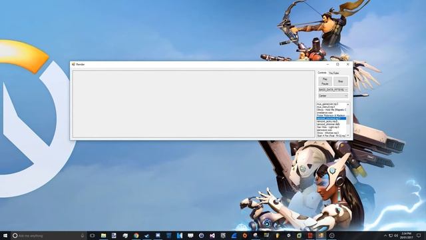This screenshot has height=240, width=426.
Task: Click the green square taskbar icon
Action: pos(299,235)
